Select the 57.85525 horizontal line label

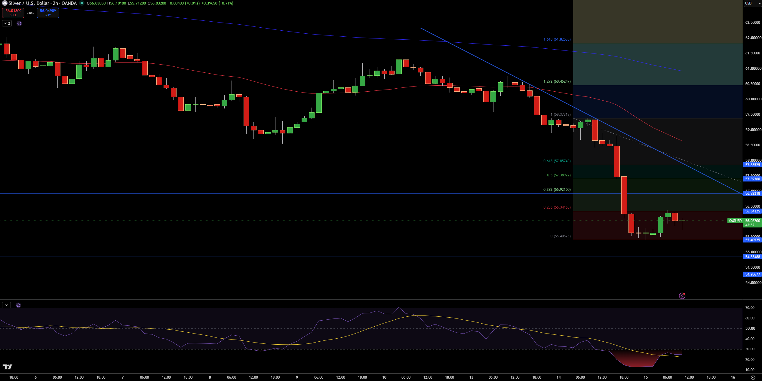tap(752, 165)
